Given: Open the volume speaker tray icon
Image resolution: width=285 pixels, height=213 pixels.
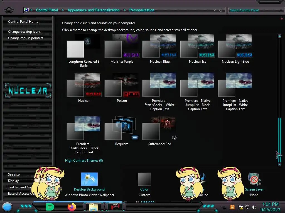Looking at the screenshot, I should point(254,207).
